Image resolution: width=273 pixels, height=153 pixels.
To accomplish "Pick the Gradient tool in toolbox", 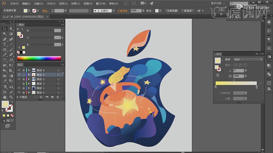I will click(11, 76).
